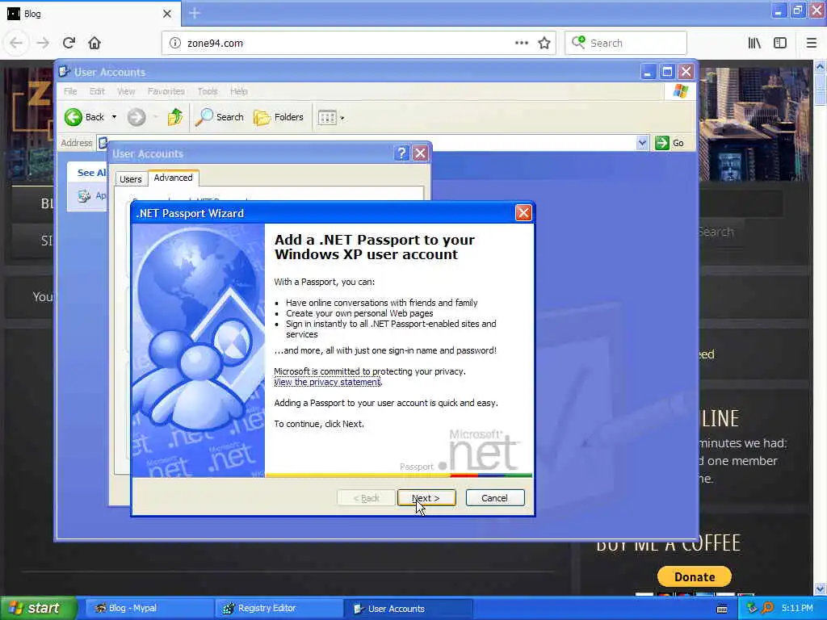Open the Edit menu in User Accounts window
827x620 pixels.
[97, 91]
